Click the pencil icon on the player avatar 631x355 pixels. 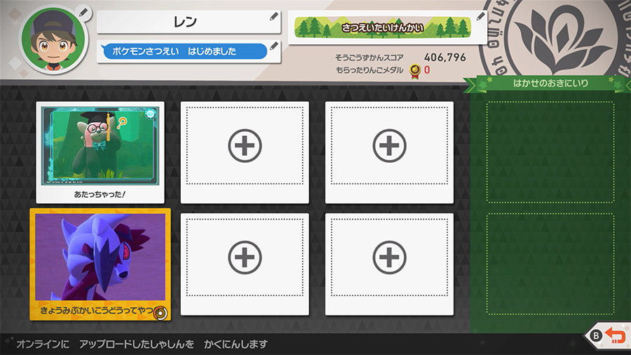84,12
